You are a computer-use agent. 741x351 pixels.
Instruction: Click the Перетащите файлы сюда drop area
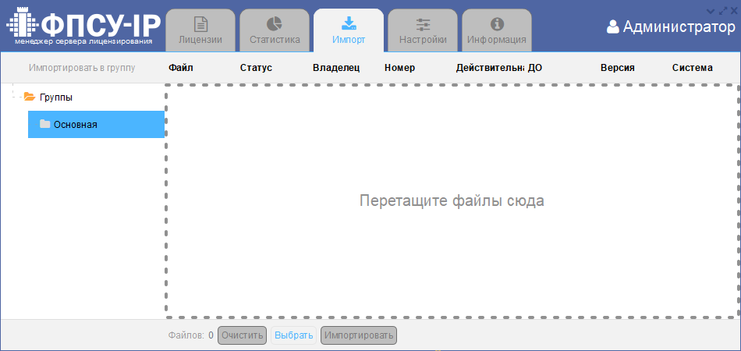click(452, 200)
